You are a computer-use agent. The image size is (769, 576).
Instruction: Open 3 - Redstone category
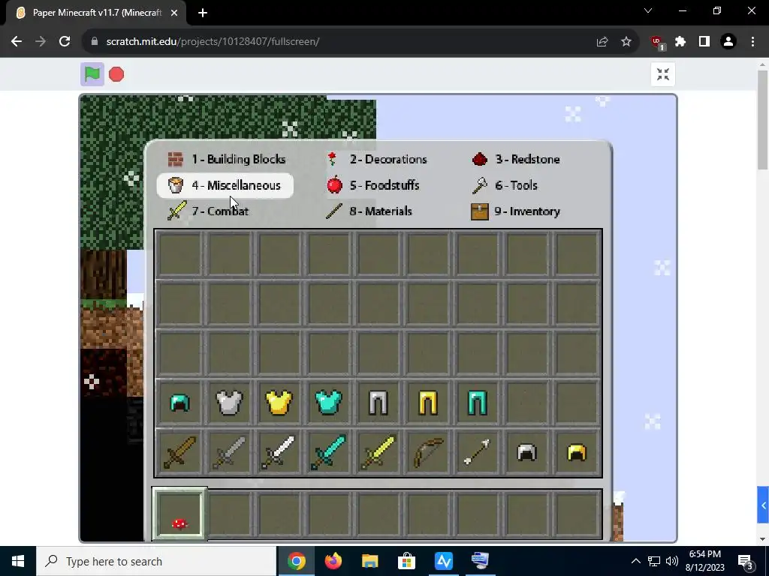515,159
